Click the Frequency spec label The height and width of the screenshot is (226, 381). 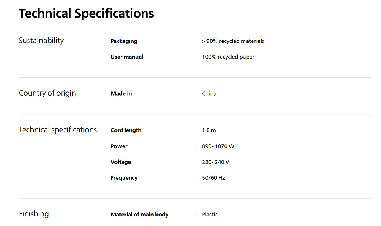pyautogui.click(x=124, y=178)
